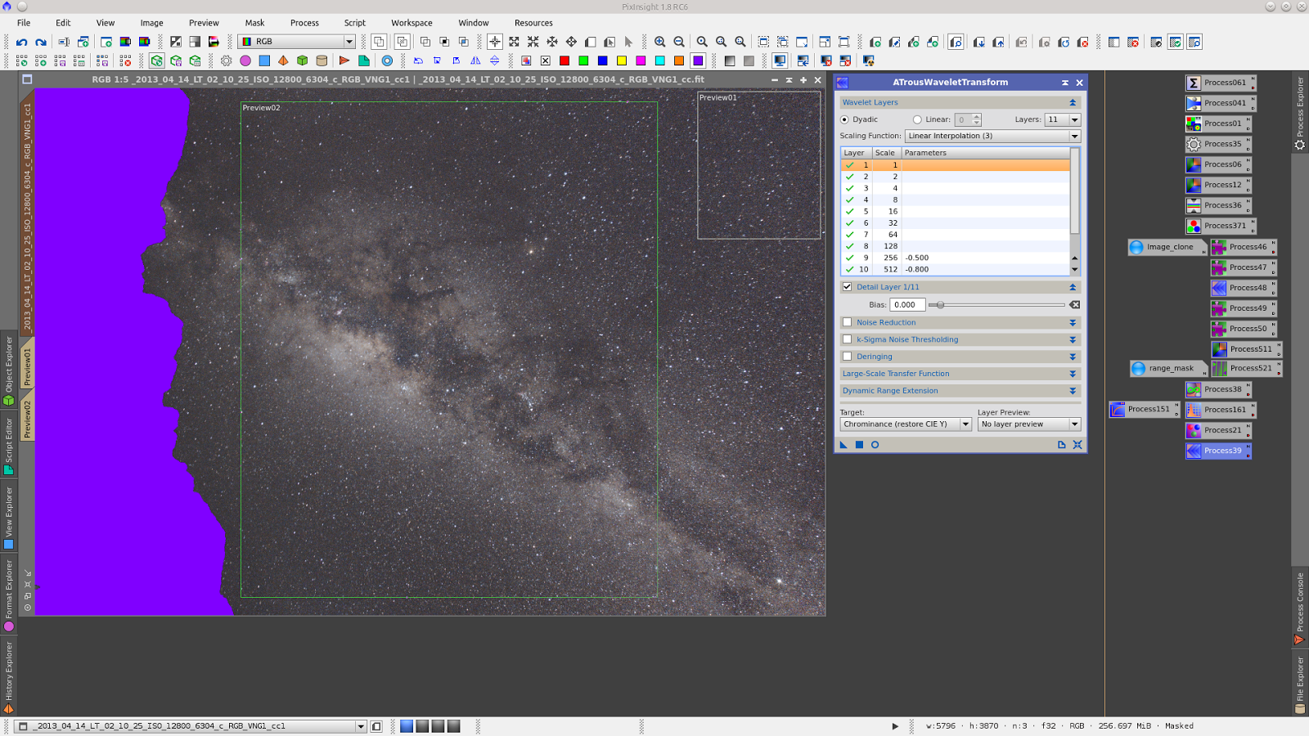1309x736 pixels.
Task: Select the range_mask image icon
Action: click(x=1168, y=368)
